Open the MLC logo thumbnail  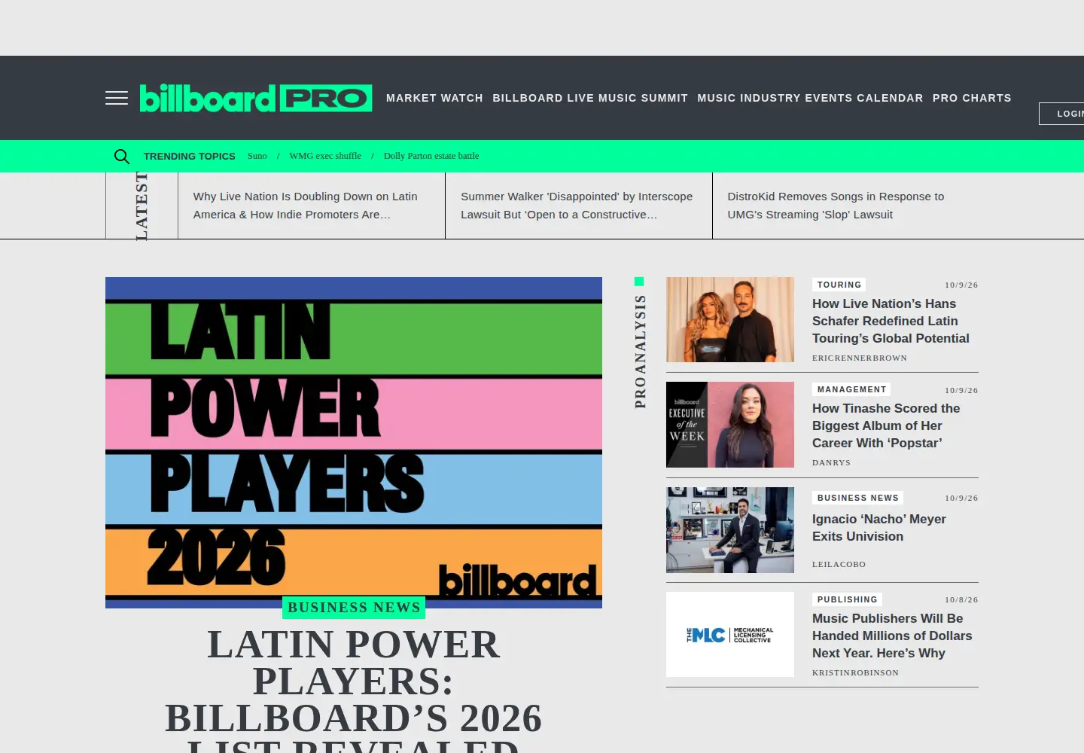point(730,634)
